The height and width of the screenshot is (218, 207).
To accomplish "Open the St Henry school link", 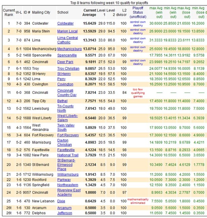I will click(x=64, y=74).
